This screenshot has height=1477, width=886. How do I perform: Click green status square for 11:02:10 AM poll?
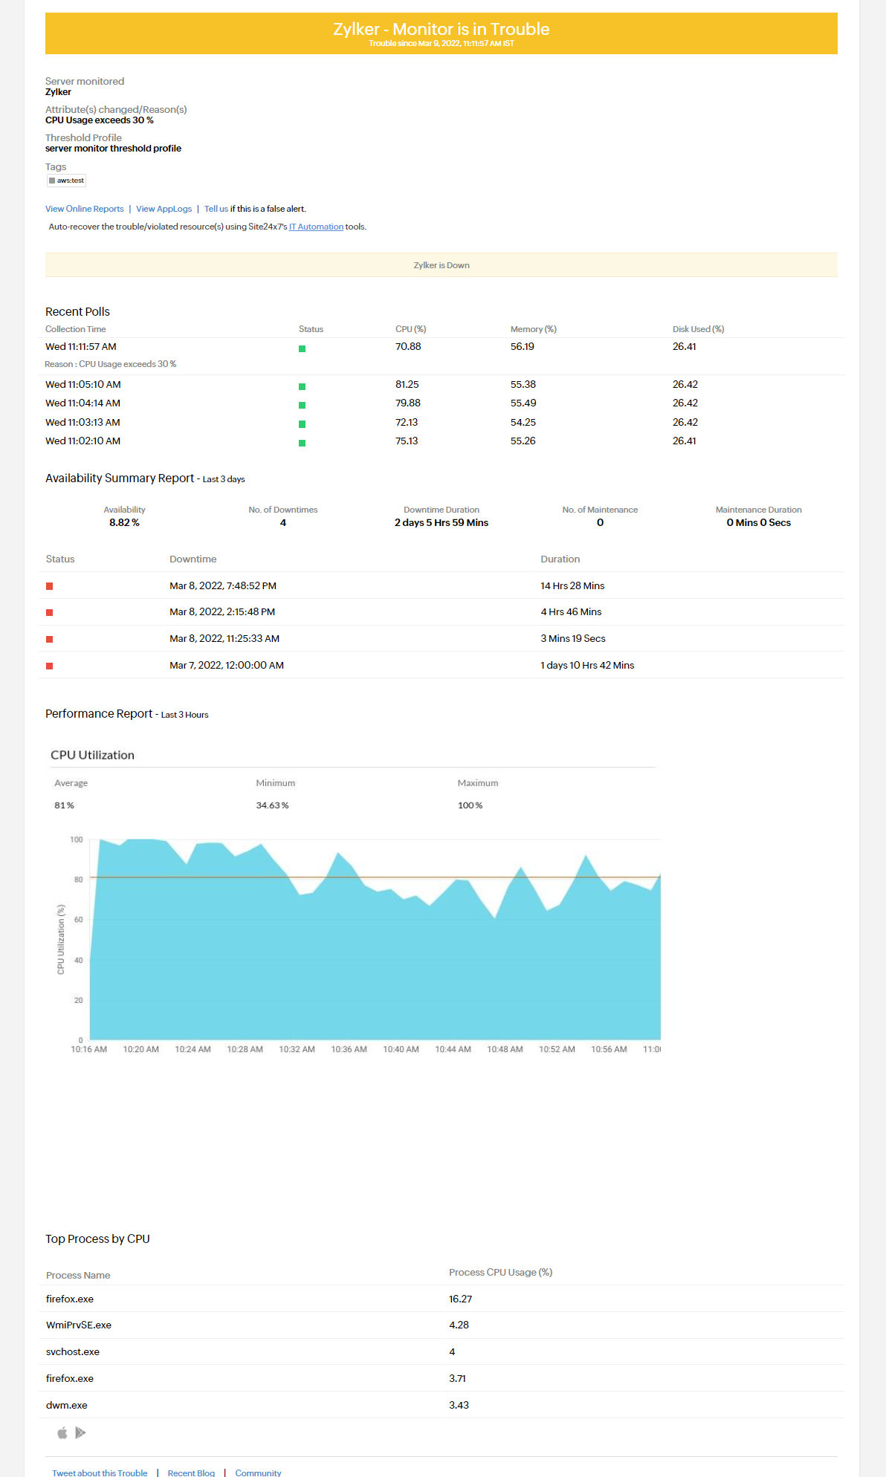pyautogui.click(x=302, y=443)
